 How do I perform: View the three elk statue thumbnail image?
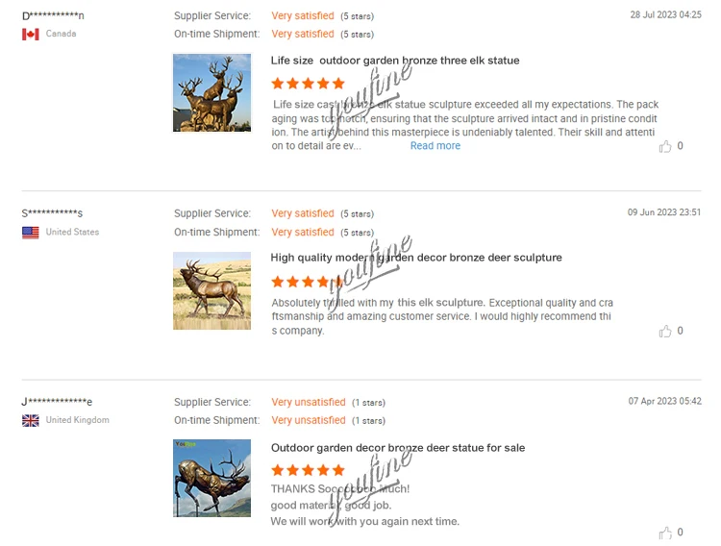(x=212, y=92)
